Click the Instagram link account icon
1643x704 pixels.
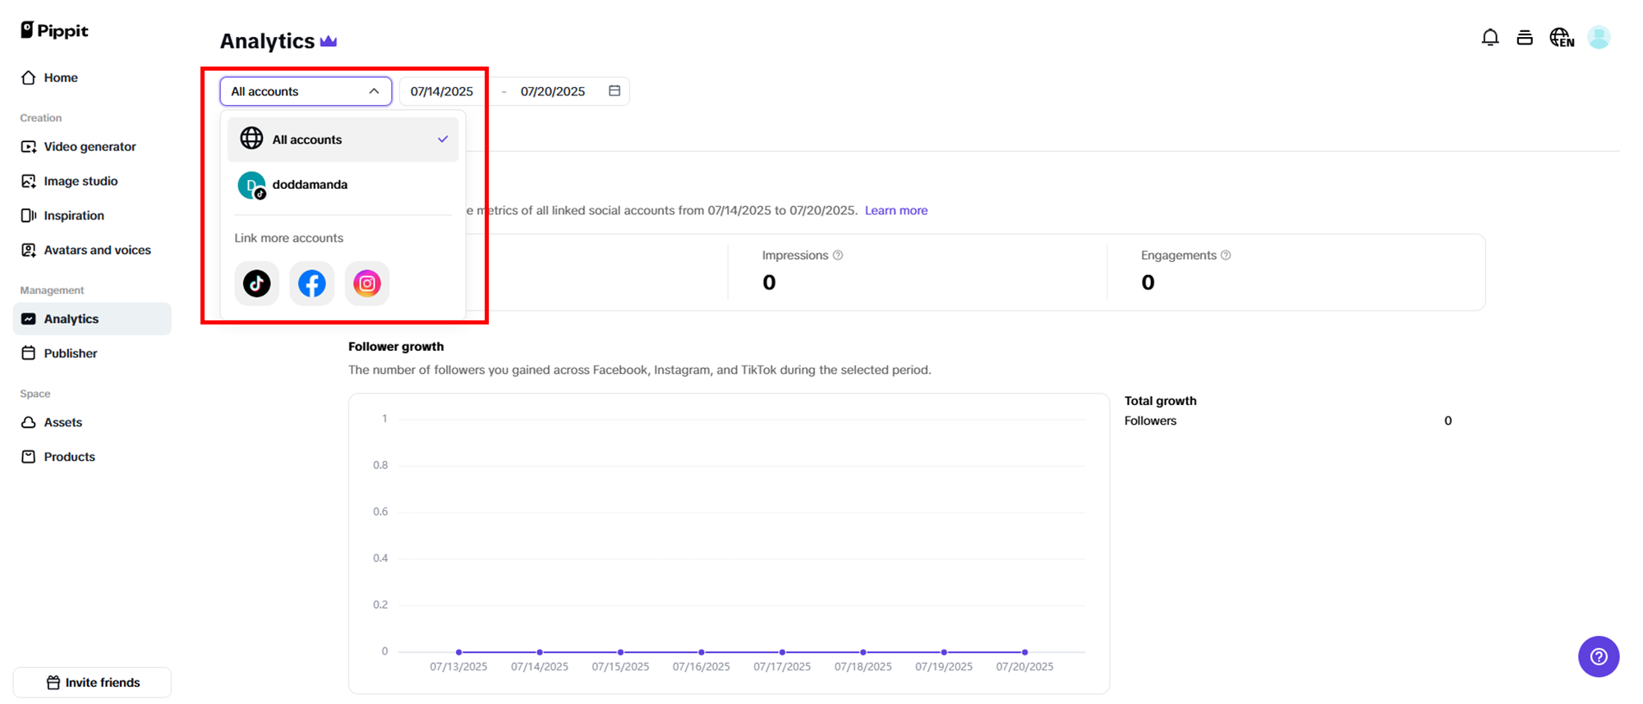tap(366, 283)
